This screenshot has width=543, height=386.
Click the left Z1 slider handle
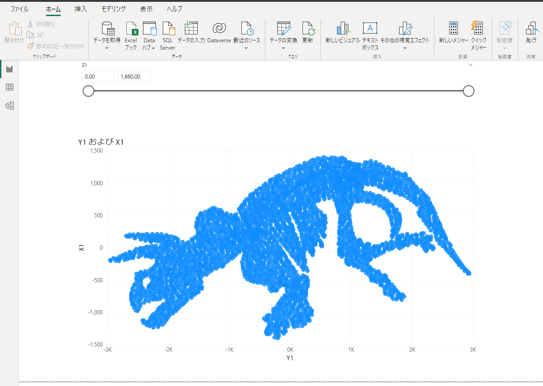pyautogui.click(x=88, y=91)
